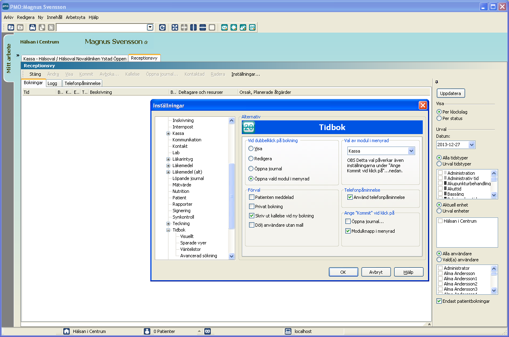Image resolution: width=509 pixels, height=337 pixels.
Task: Click the down arrow of the tidstyper list scrollbar
Action: click(494, 195)
